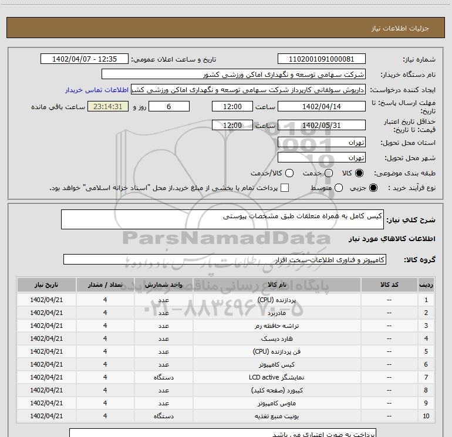Screen dimensions: 452x437
Task: Click the ردیف column header
Action: pyautogui.click(x=426, y=284)
